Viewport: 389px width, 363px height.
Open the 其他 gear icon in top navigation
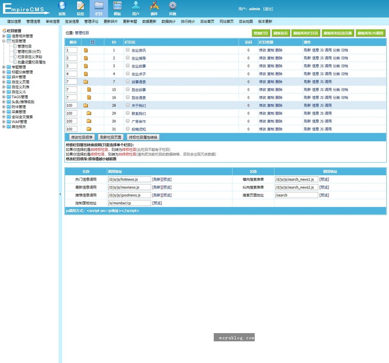pyautogui.click(x=172, y=5)
